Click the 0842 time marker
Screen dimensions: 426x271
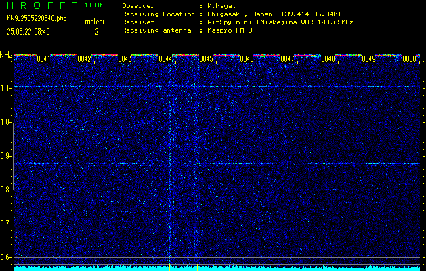coord(84,59)
